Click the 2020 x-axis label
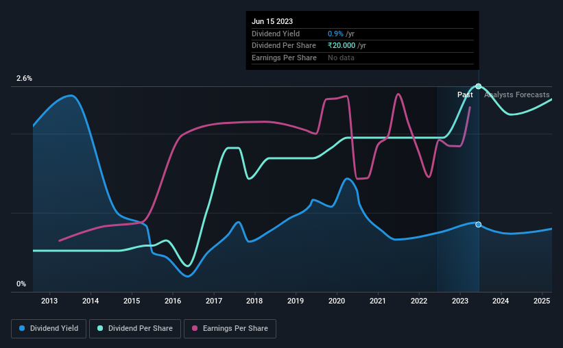The image size is (563, 348). click(337, 301)
